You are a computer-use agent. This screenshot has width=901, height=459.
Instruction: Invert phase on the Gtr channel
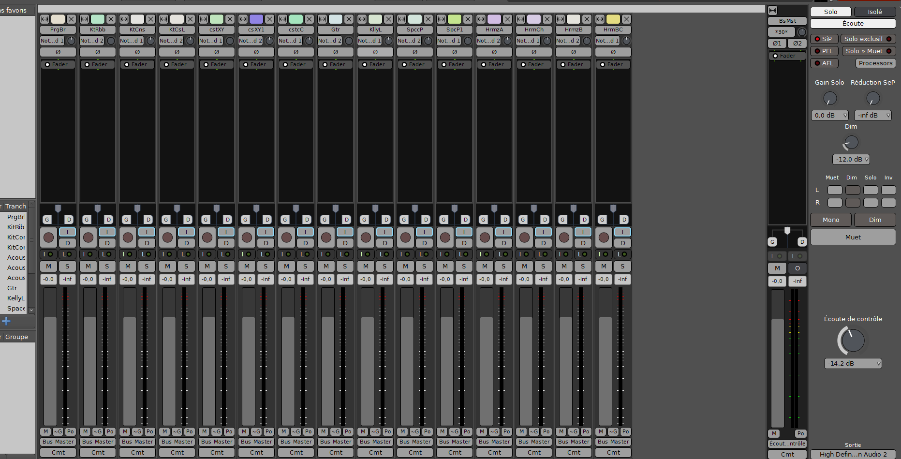[x=336, y=52]
